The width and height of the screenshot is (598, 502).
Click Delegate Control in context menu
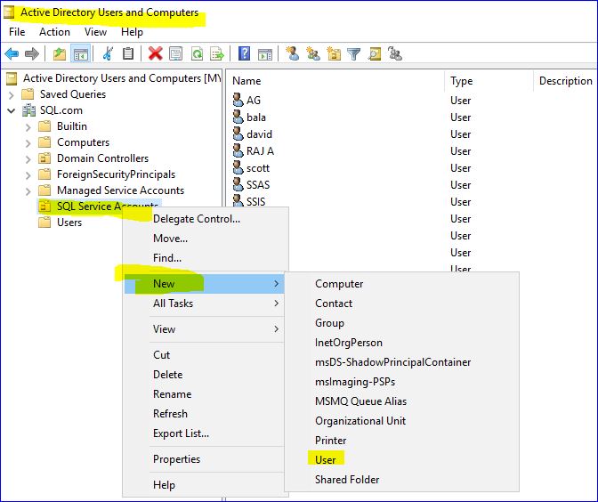(x=197, y=219)
